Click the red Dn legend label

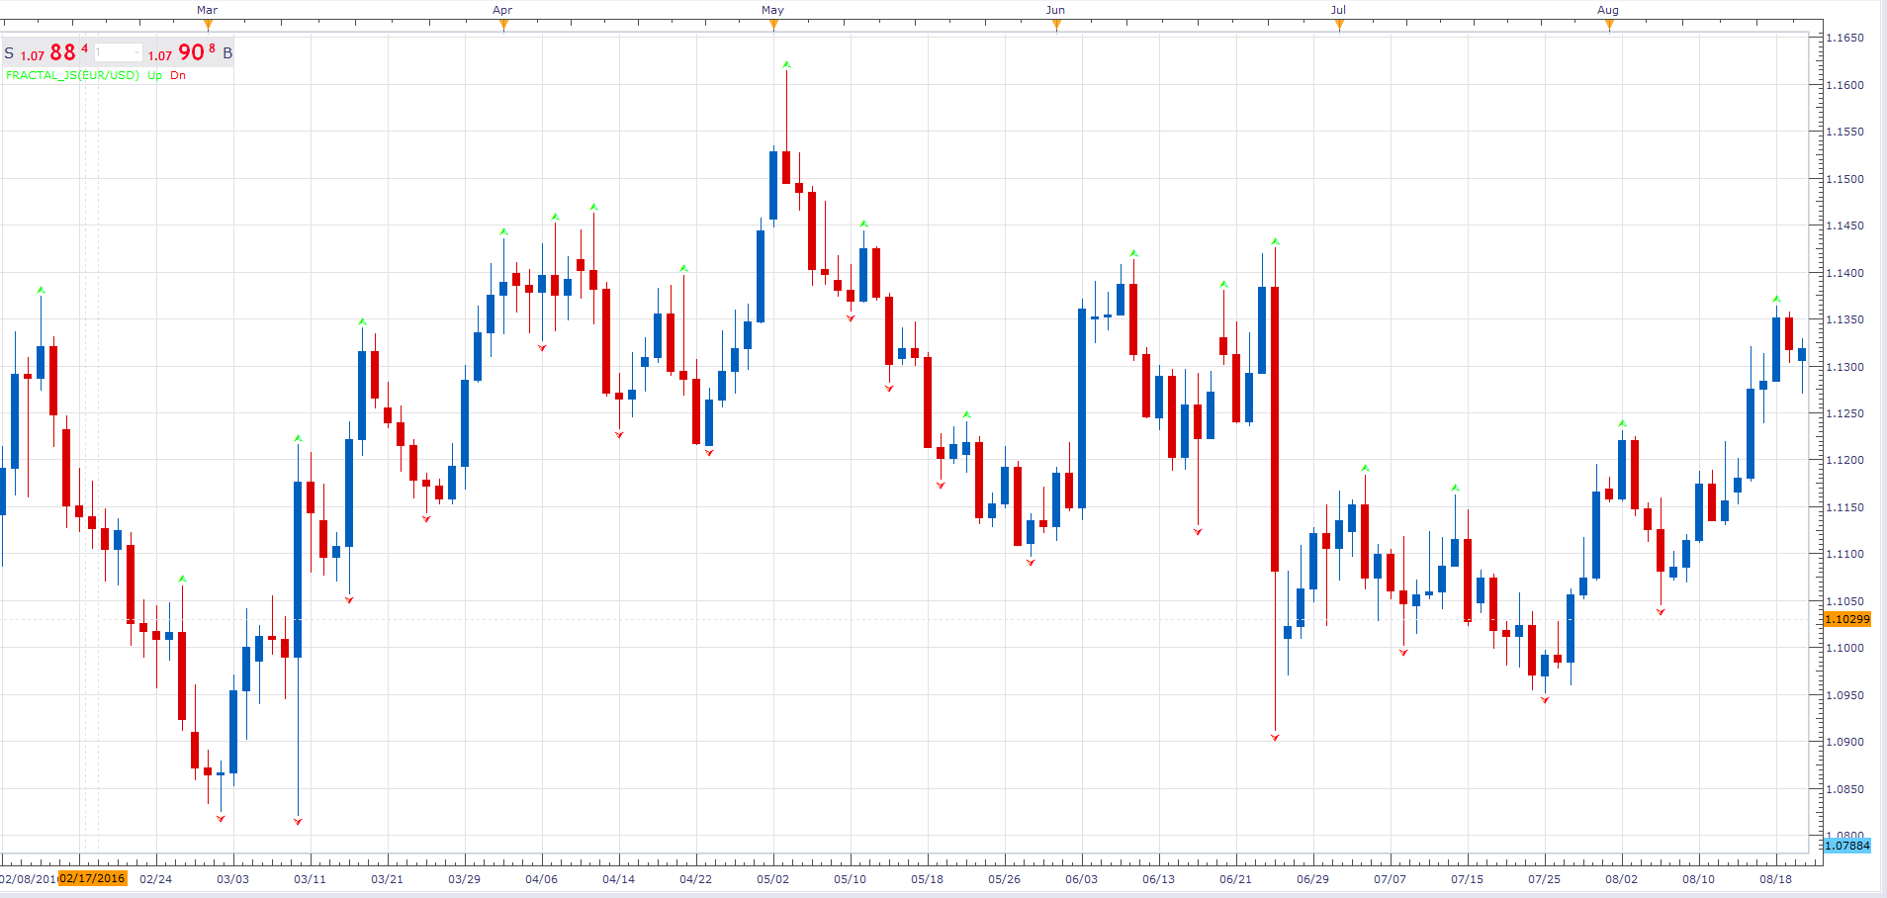point(178,75)
